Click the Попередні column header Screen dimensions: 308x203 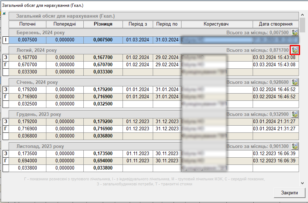pos(65,24)
